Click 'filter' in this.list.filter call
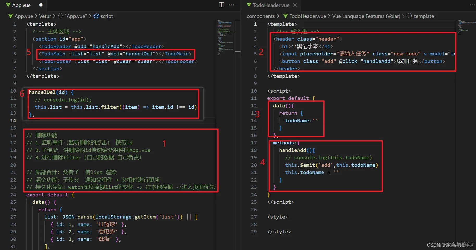Viewport: 476px width, 250px height. [x=110, y=107]
